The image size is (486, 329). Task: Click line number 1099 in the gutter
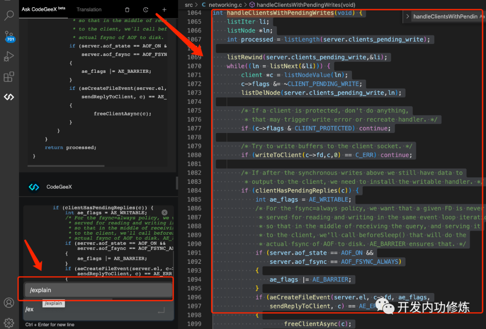point(194,324)
